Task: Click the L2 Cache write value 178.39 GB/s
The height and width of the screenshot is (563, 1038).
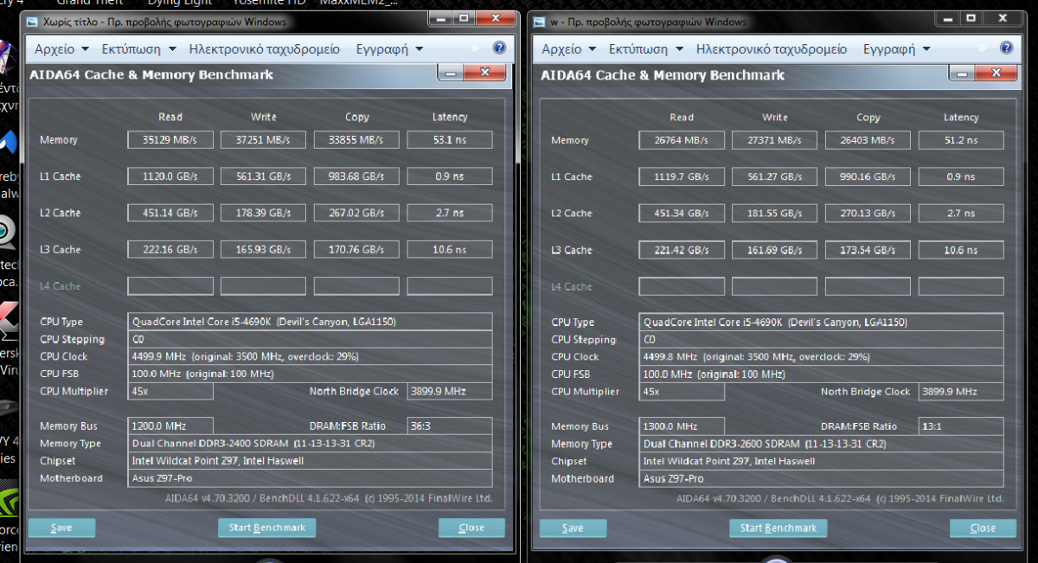Action: pyautogui.click(x=263, y=213)
